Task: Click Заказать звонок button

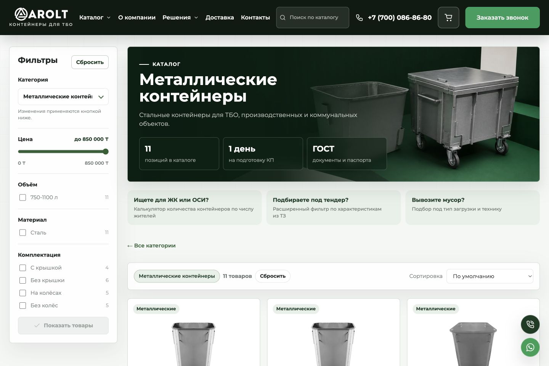Action: click(502, 18)
